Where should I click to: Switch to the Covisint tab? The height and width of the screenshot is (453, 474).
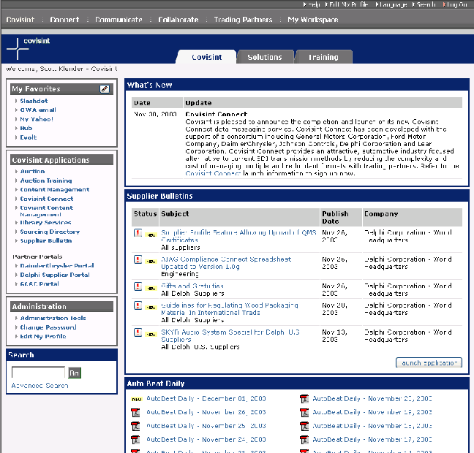(206, 57)
